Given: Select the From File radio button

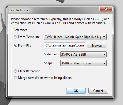Looking at the screenshot, I should (15, 46).
